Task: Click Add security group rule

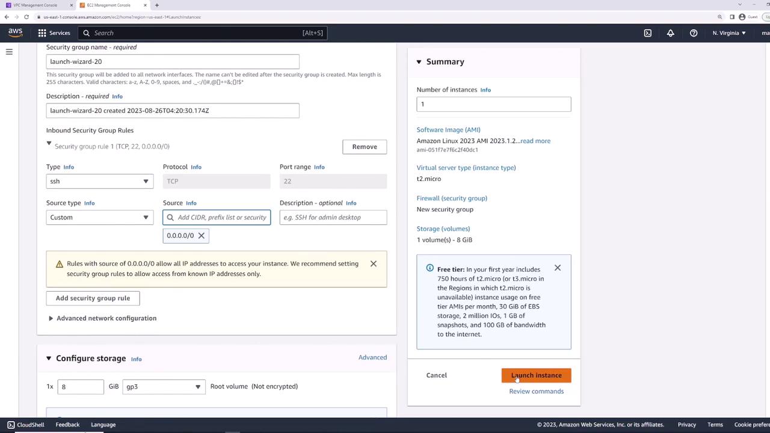Action: click(93, 298)
